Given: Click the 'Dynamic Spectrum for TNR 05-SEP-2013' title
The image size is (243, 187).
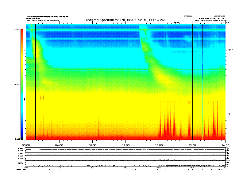Looking at the screenshot, I should pyautogui.click(x=125, y=20).
